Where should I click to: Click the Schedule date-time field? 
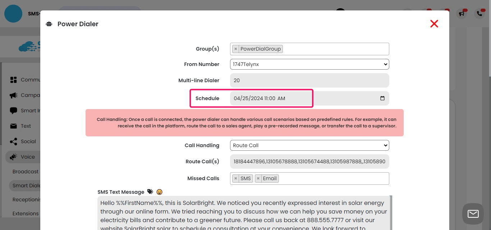click(309, 98)
